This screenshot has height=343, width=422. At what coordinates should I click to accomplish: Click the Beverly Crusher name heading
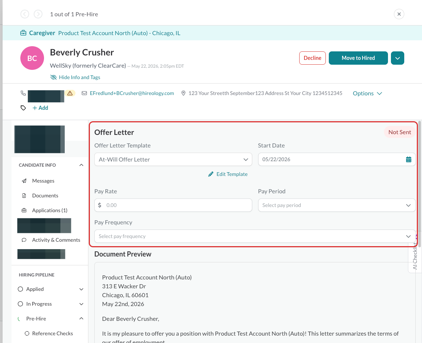click(82, 52)
